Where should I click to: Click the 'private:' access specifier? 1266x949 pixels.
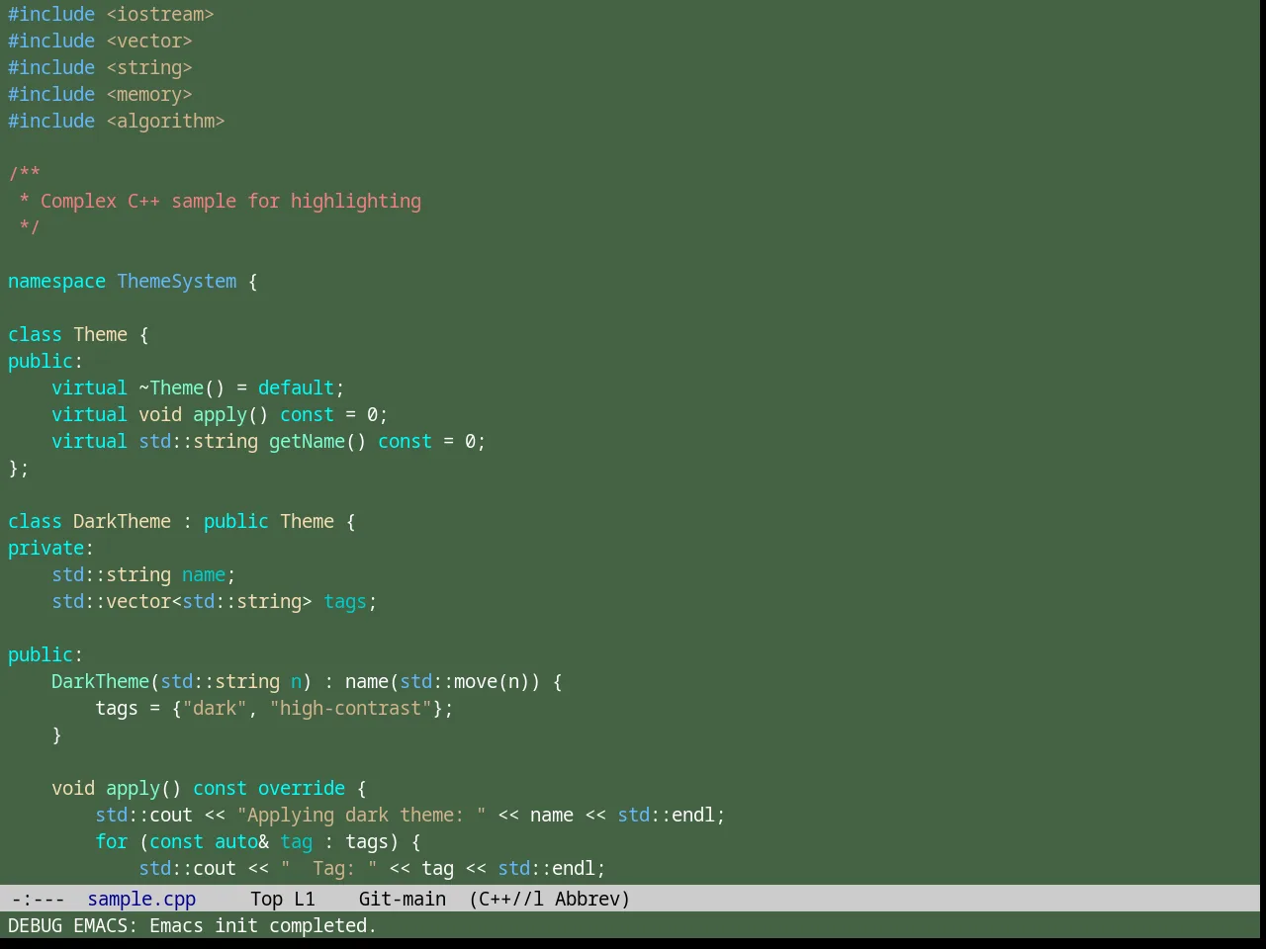[51, 548]
